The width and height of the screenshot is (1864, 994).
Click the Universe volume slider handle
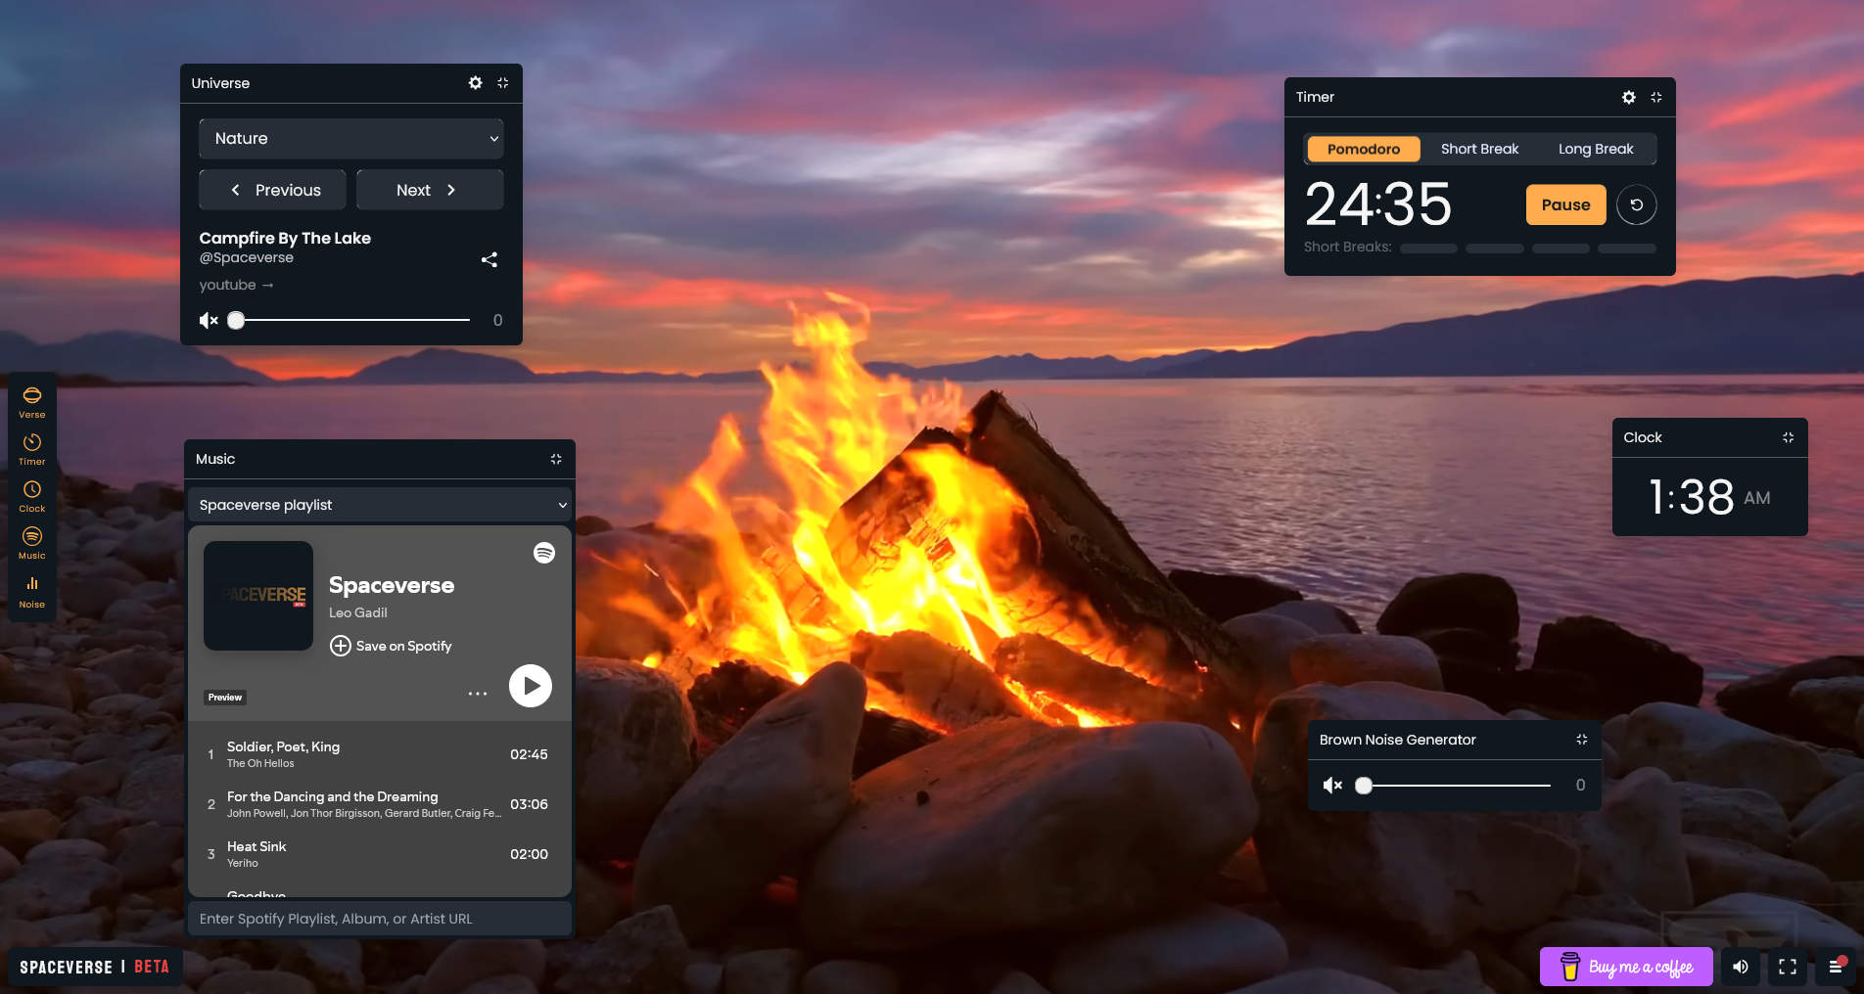pyautogui.click(x=236, y=320)
